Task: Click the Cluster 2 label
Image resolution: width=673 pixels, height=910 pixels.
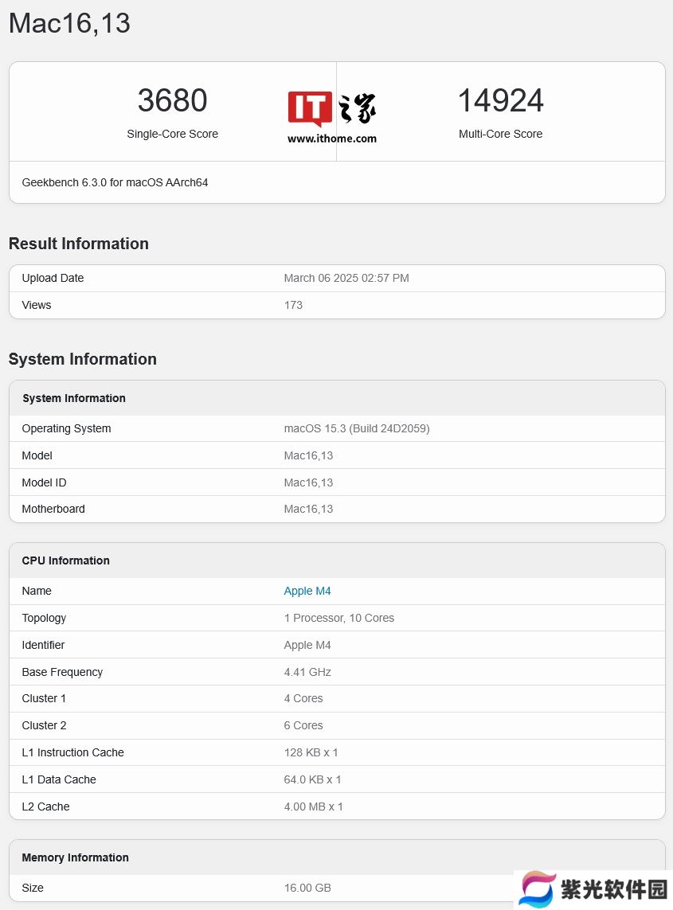Action: coord(44,725)
